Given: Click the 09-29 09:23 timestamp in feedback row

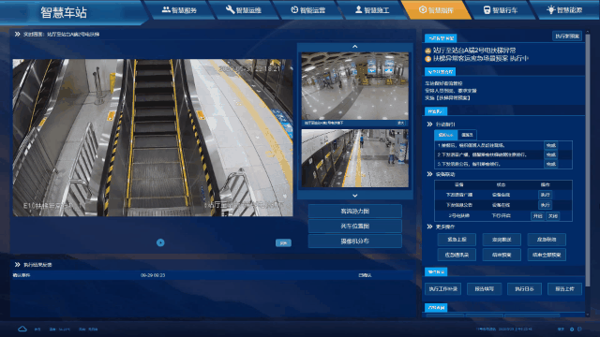Looking at the screenshot, I should [x=153, y=275].
